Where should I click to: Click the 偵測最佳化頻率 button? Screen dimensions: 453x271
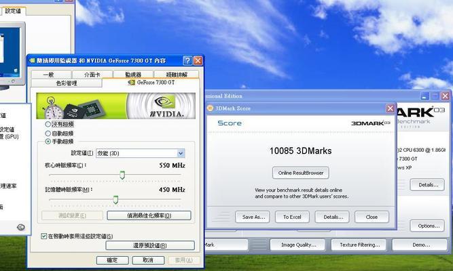click(149, 215)
